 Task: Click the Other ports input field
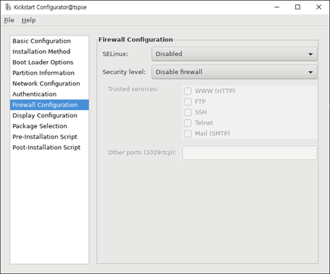click(250, 152)
